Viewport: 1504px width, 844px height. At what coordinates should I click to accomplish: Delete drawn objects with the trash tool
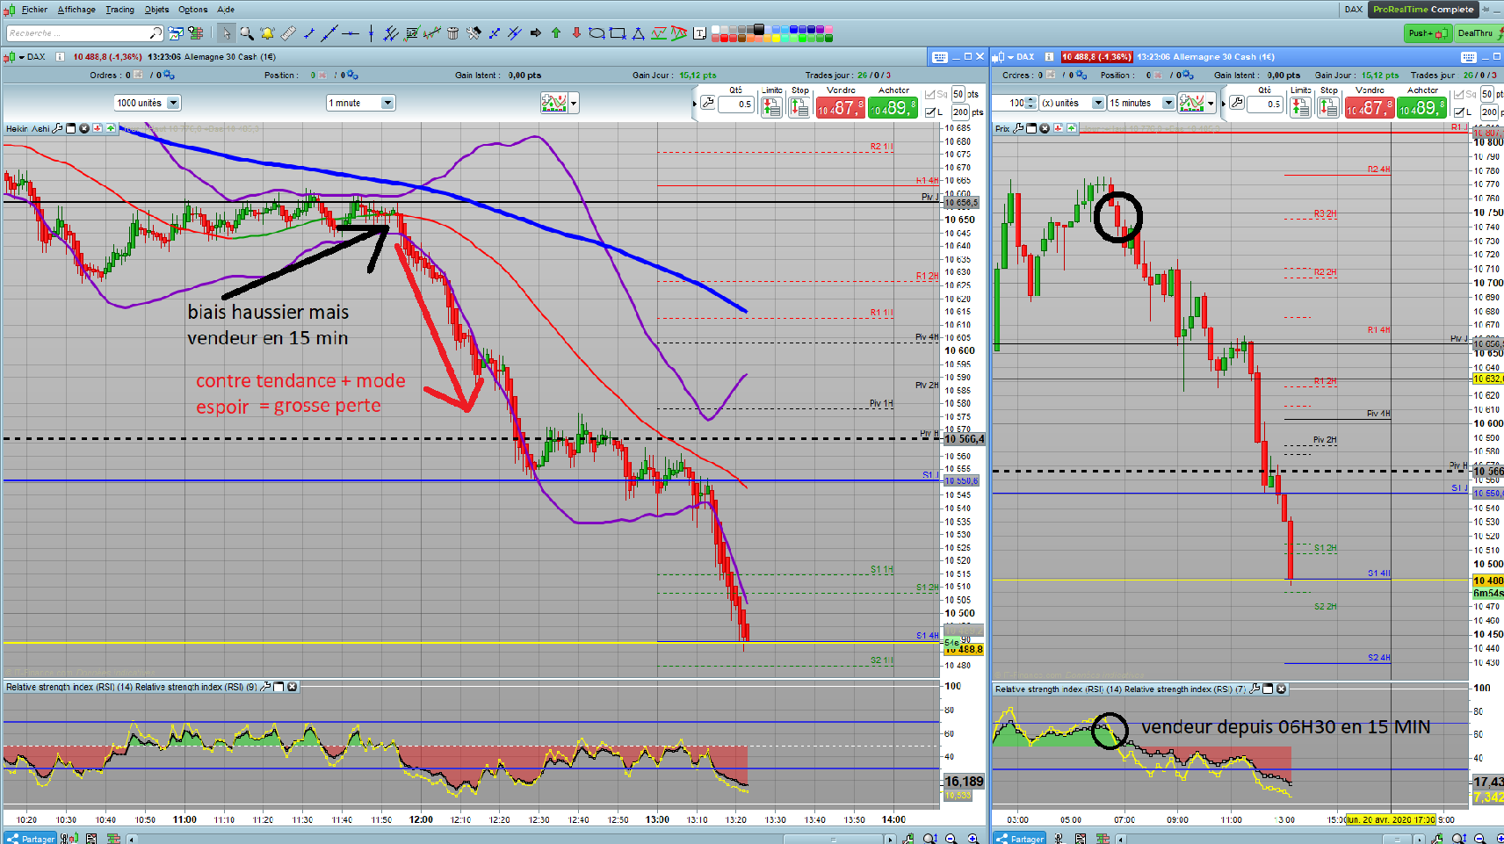453,33
